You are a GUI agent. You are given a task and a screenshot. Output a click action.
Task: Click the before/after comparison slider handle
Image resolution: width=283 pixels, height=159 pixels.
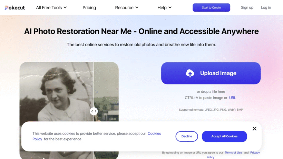[94, 111]
